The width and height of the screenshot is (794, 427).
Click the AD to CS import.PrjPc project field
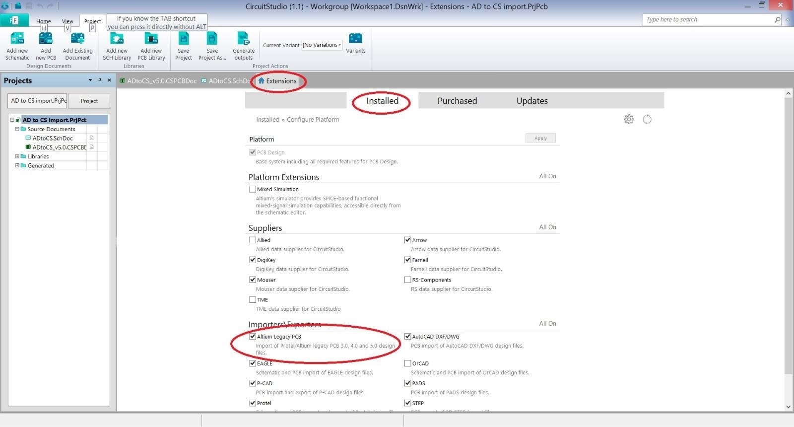click(38, 101)
